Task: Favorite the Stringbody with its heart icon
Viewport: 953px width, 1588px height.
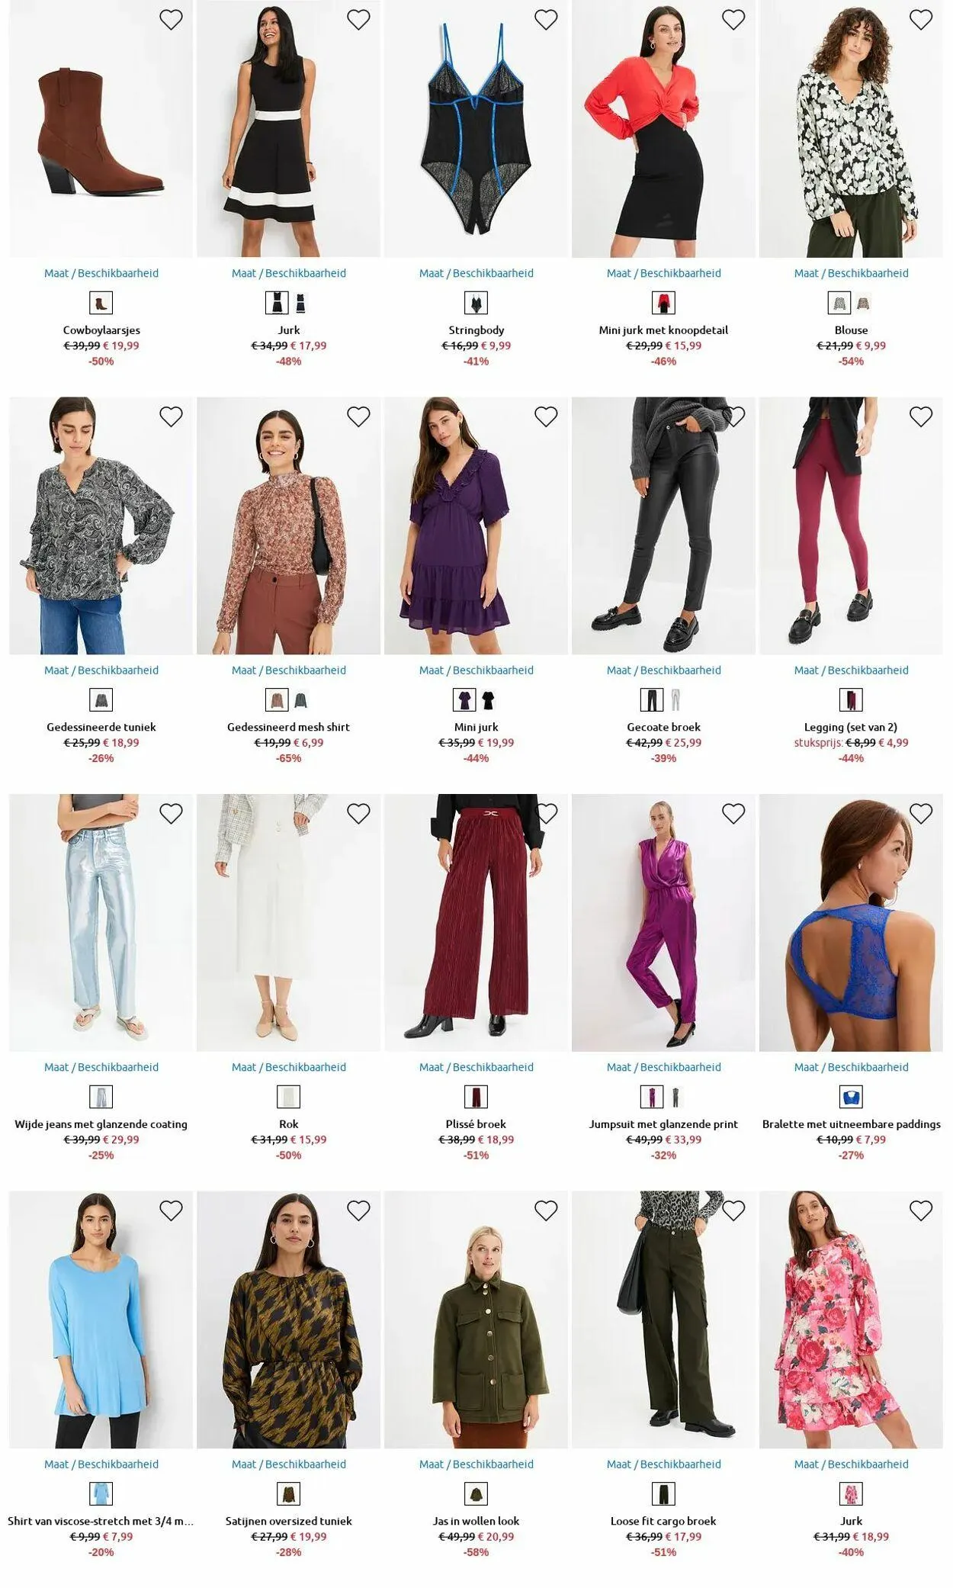Action: click(546, 20)
